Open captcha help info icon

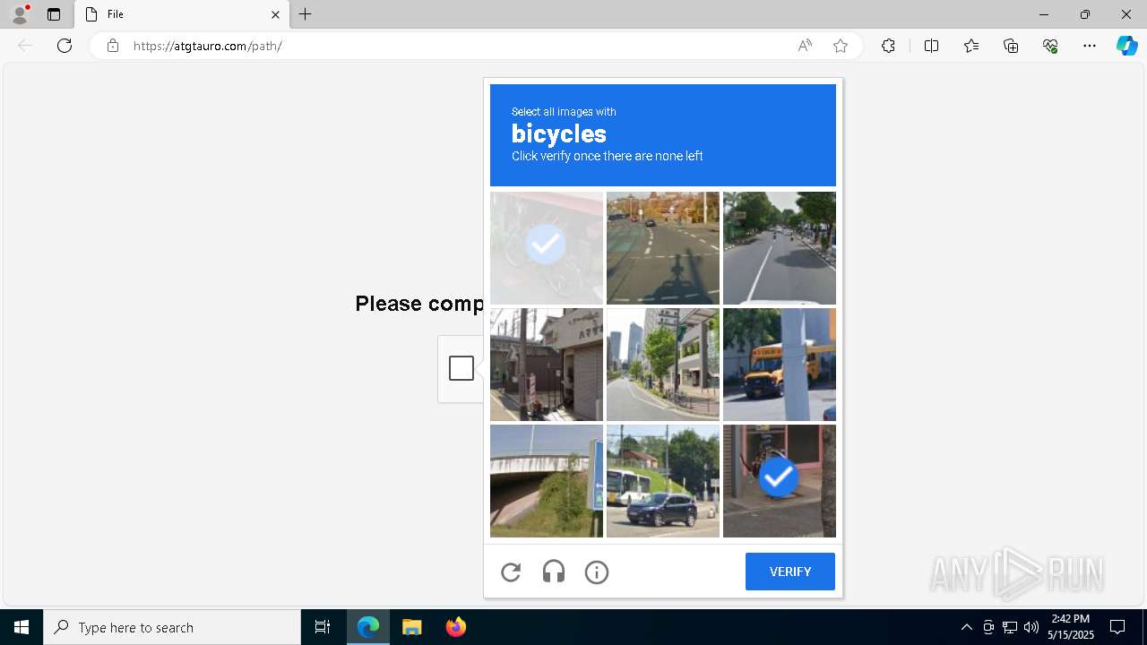(597, 572)
